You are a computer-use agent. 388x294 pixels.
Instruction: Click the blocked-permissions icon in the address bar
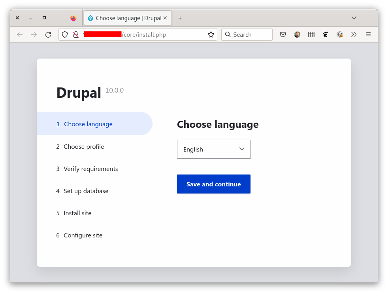[76, 34]
